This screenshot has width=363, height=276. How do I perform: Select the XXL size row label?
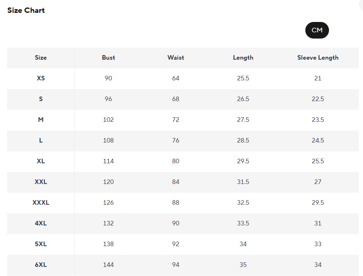(x=41, y=182)
